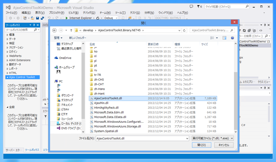Expand the HTML toolbox group
Screen dimensions: 276x162
[7, 73]
